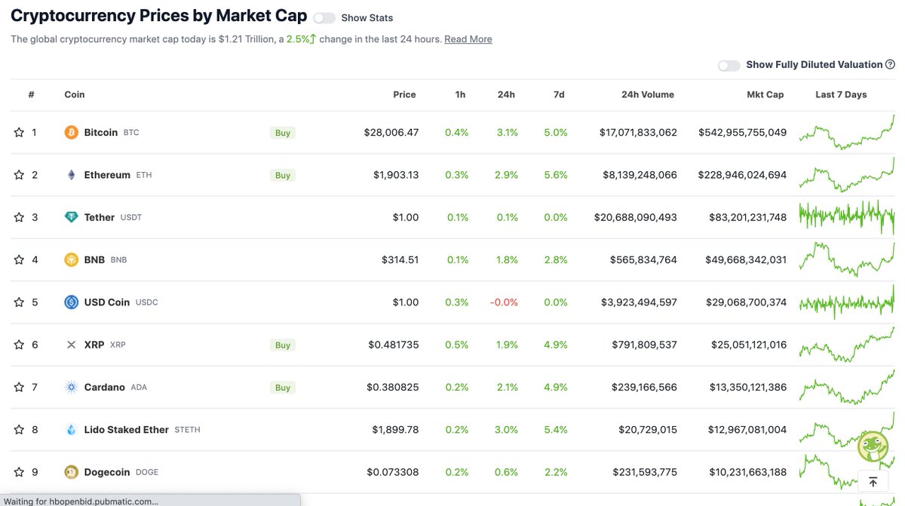The height and width of the screenshot is (506, 905).
Task: Click the Last 7 Days column header
Action: (x=841, y=95)
